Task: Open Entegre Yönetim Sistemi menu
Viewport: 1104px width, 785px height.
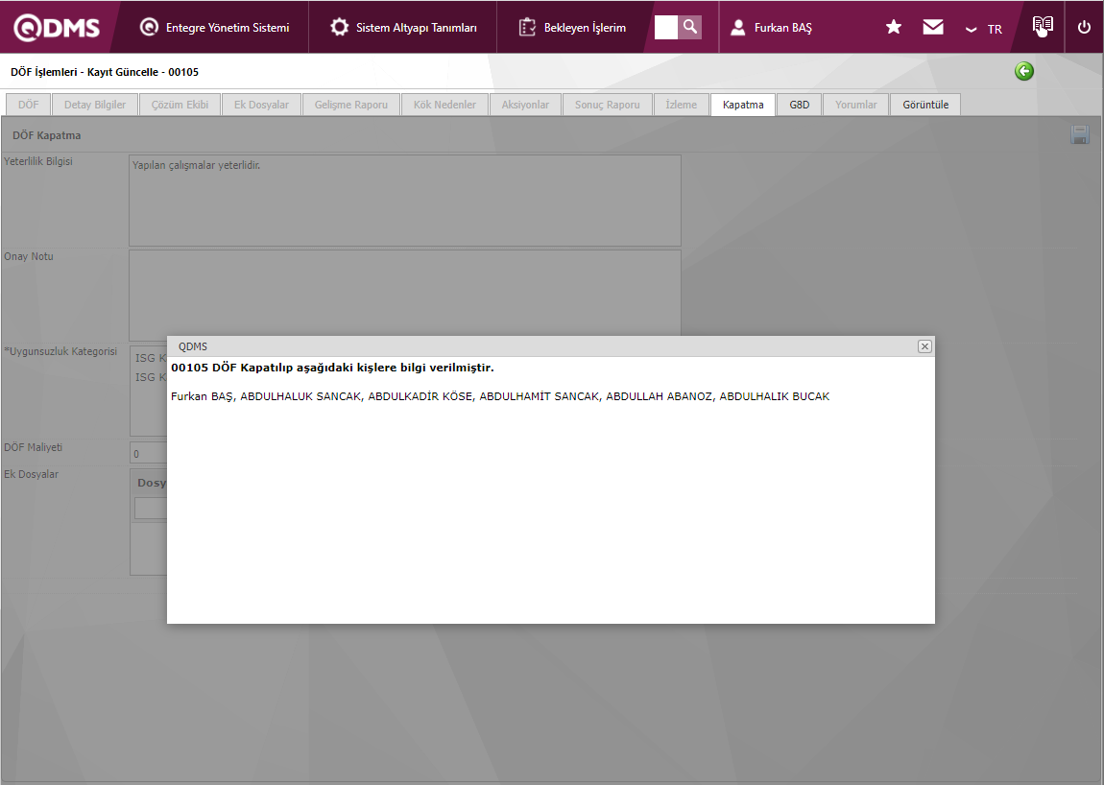Action: [215, 28]
